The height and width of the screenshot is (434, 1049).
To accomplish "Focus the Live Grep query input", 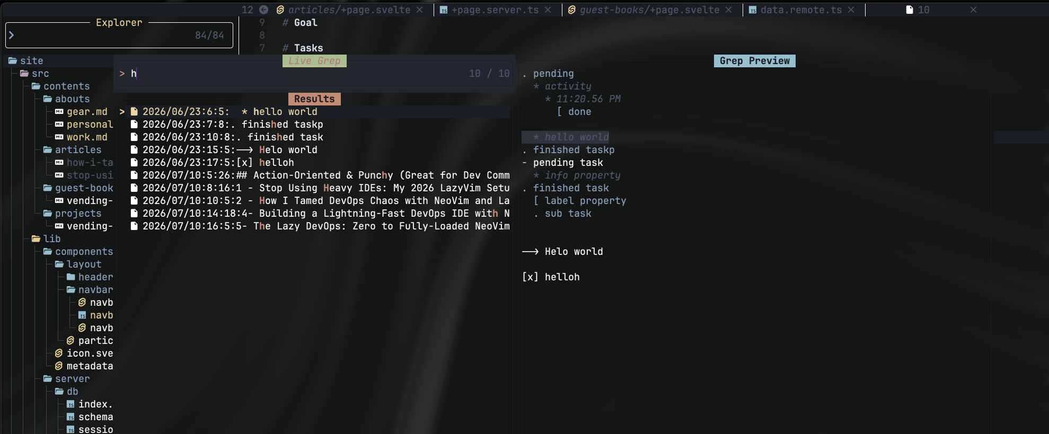I will coord(315,74).
